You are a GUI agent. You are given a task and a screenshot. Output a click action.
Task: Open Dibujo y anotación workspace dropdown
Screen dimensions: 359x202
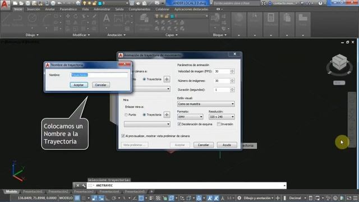point(258,198)
